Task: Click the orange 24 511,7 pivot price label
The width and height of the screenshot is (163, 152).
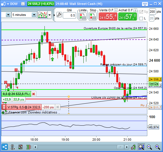Action: (155, 107)
